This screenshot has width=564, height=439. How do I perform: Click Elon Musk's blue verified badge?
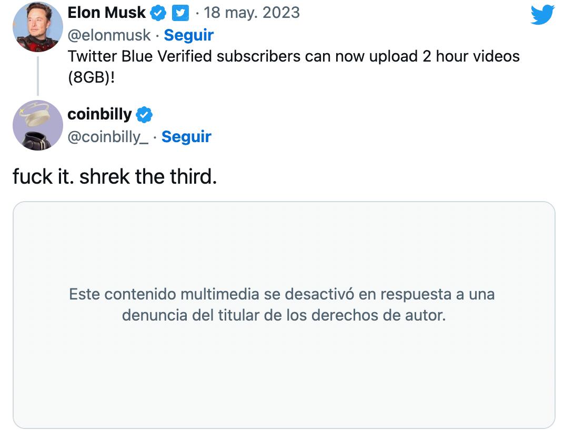[x=157, y=13]
